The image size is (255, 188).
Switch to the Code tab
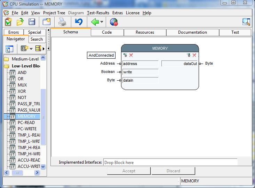click(107, 32)
